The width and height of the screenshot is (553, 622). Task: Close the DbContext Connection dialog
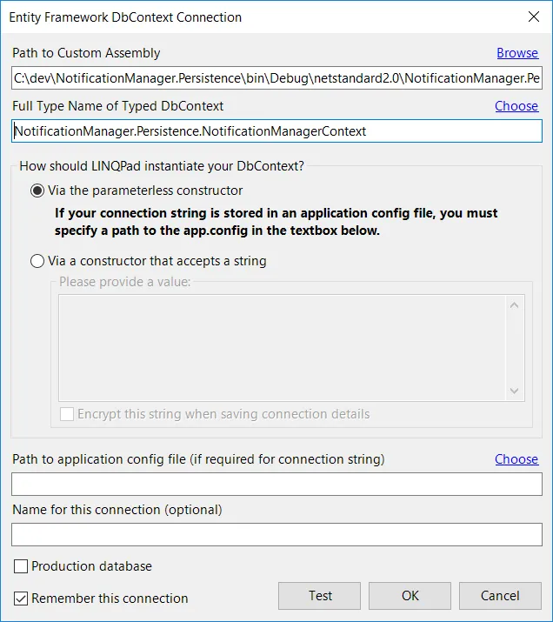pos(533,17)
